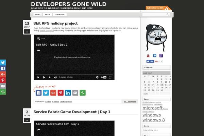The height and width of the screenshot is (136, 204).
Task: Click the Facebook Like button
Action: point(150,61)
